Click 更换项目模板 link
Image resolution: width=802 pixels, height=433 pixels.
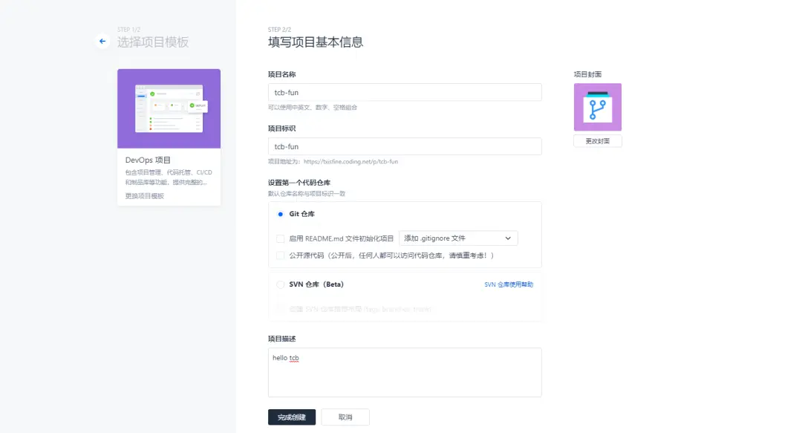click(x=144, y=196)
